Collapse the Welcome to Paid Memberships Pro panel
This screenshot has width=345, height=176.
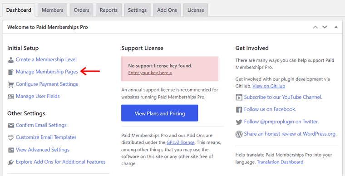336,27
